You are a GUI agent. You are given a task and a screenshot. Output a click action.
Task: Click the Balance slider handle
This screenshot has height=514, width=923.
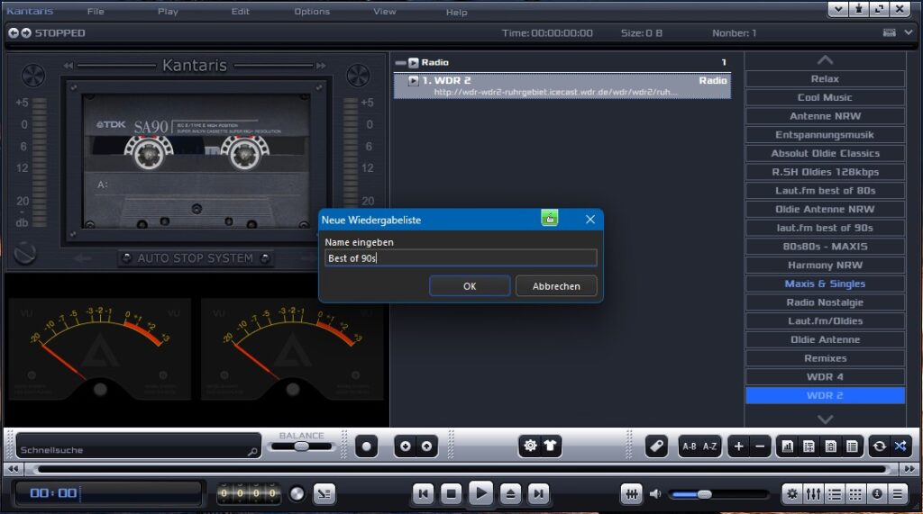301,446
